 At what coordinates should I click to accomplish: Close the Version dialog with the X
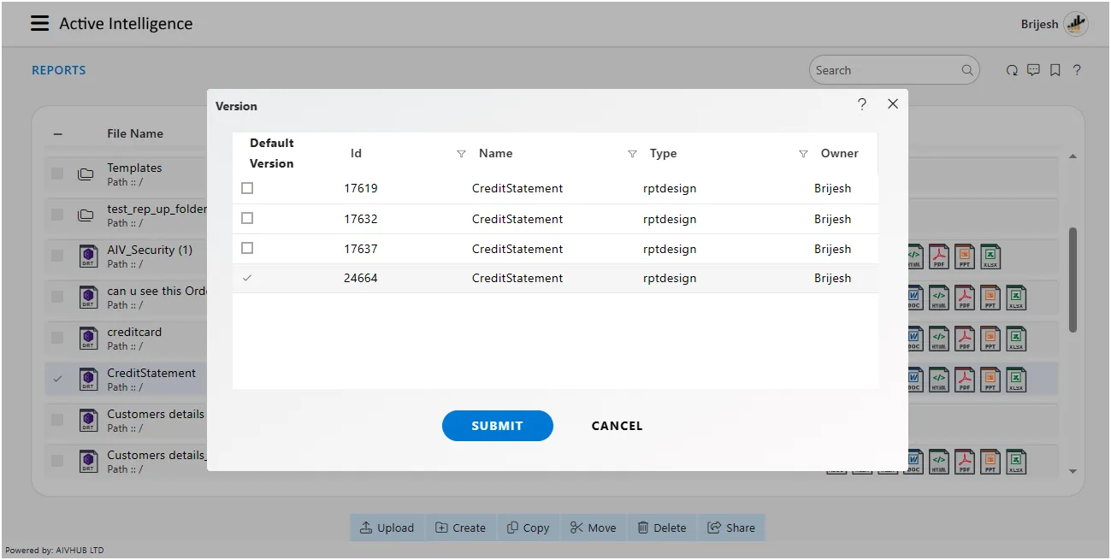[x=893, y=104]
